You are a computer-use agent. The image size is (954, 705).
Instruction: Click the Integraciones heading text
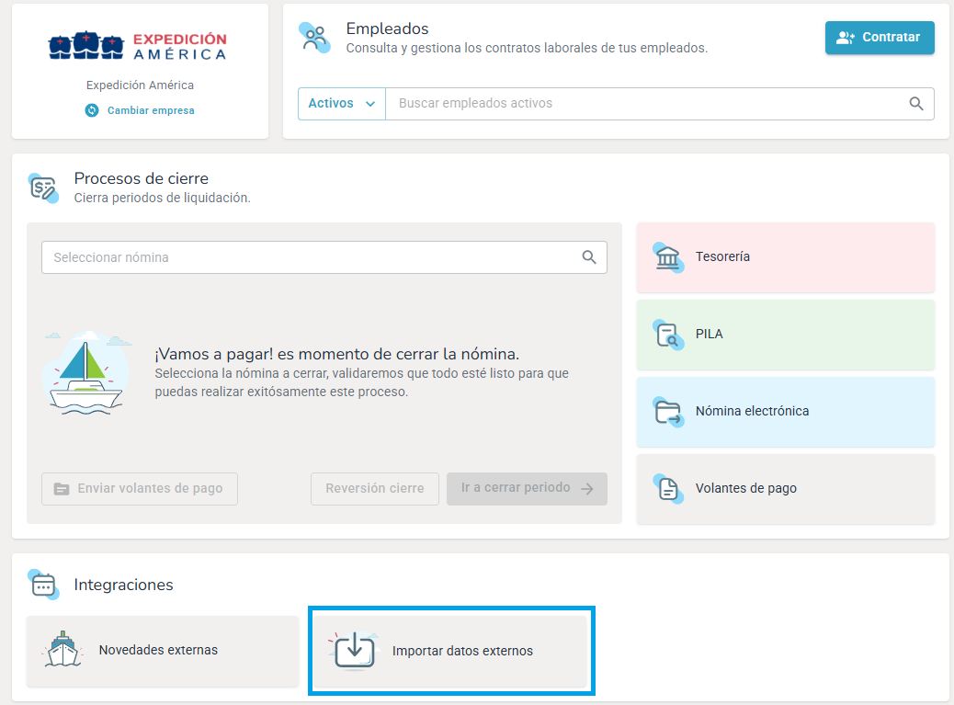123,585
